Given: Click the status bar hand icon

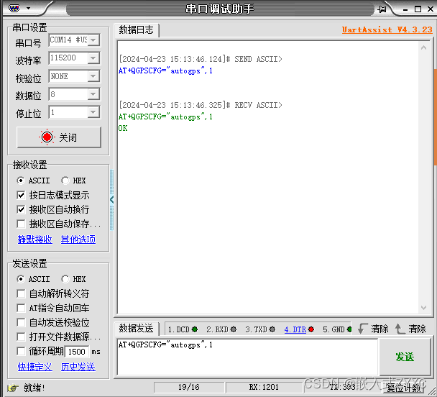Looking at the screenshot, I should pos(13,388).
